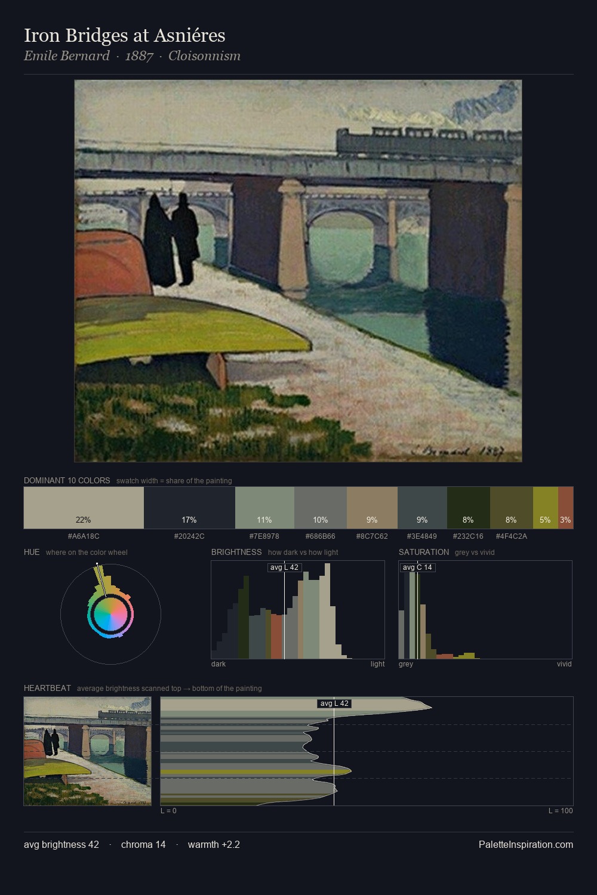
Task: Select the 17% dark navy swatch #20242C
Action: (189, 508)
